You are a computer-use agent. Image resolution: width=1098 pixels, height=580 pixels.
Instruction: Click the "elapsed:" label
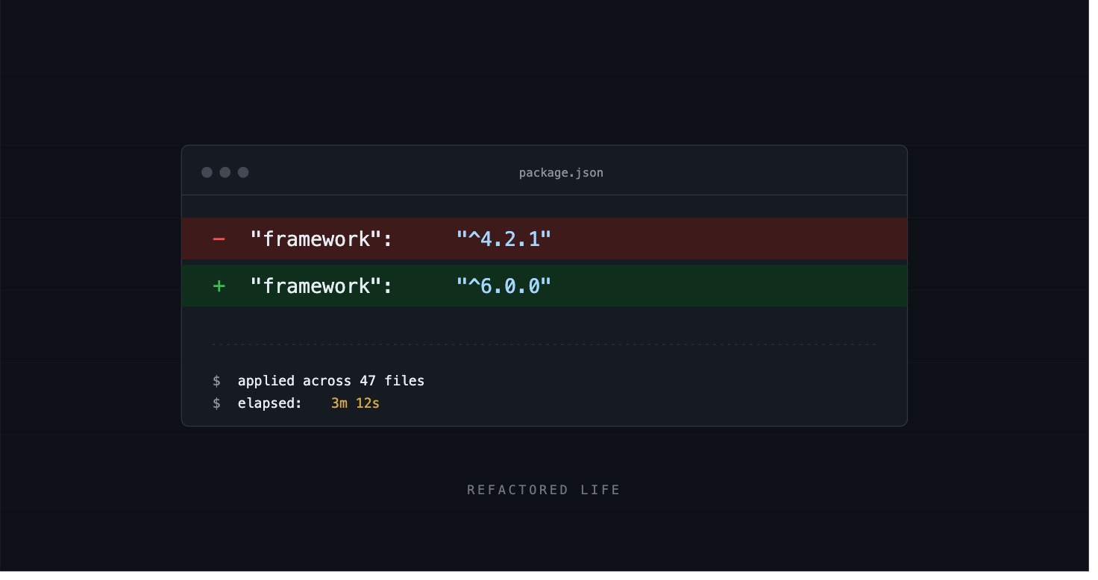[x=270, y=403]
